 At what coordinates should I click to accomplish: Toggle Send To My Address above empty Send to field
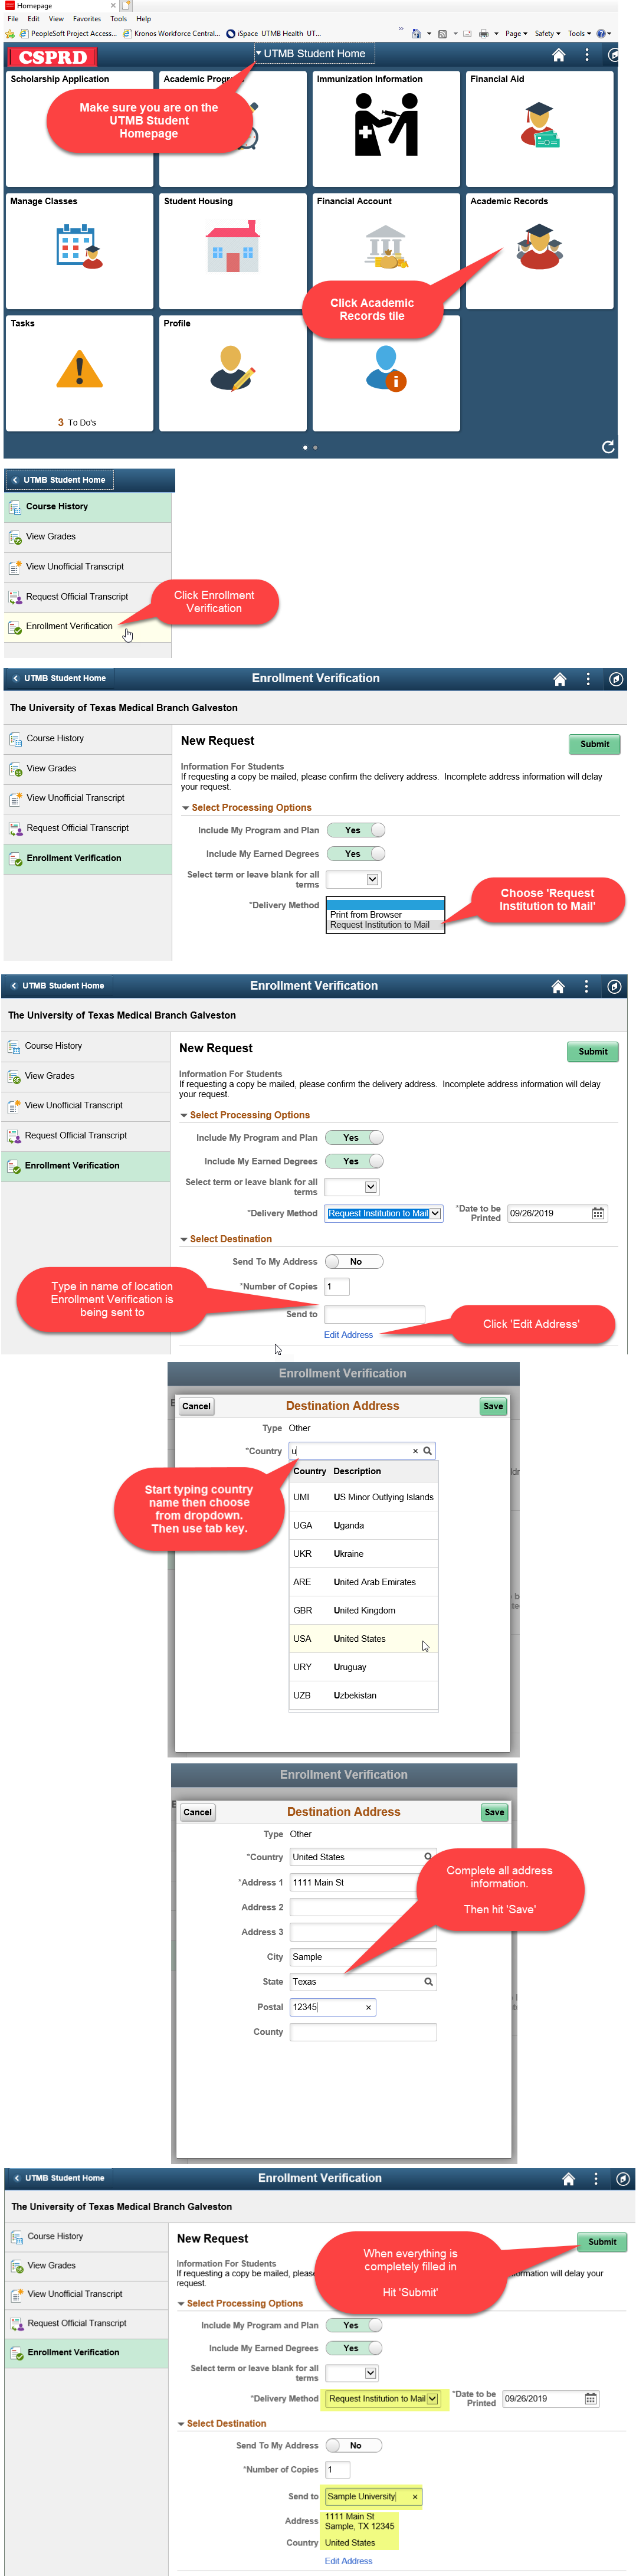coord(355,1261)
